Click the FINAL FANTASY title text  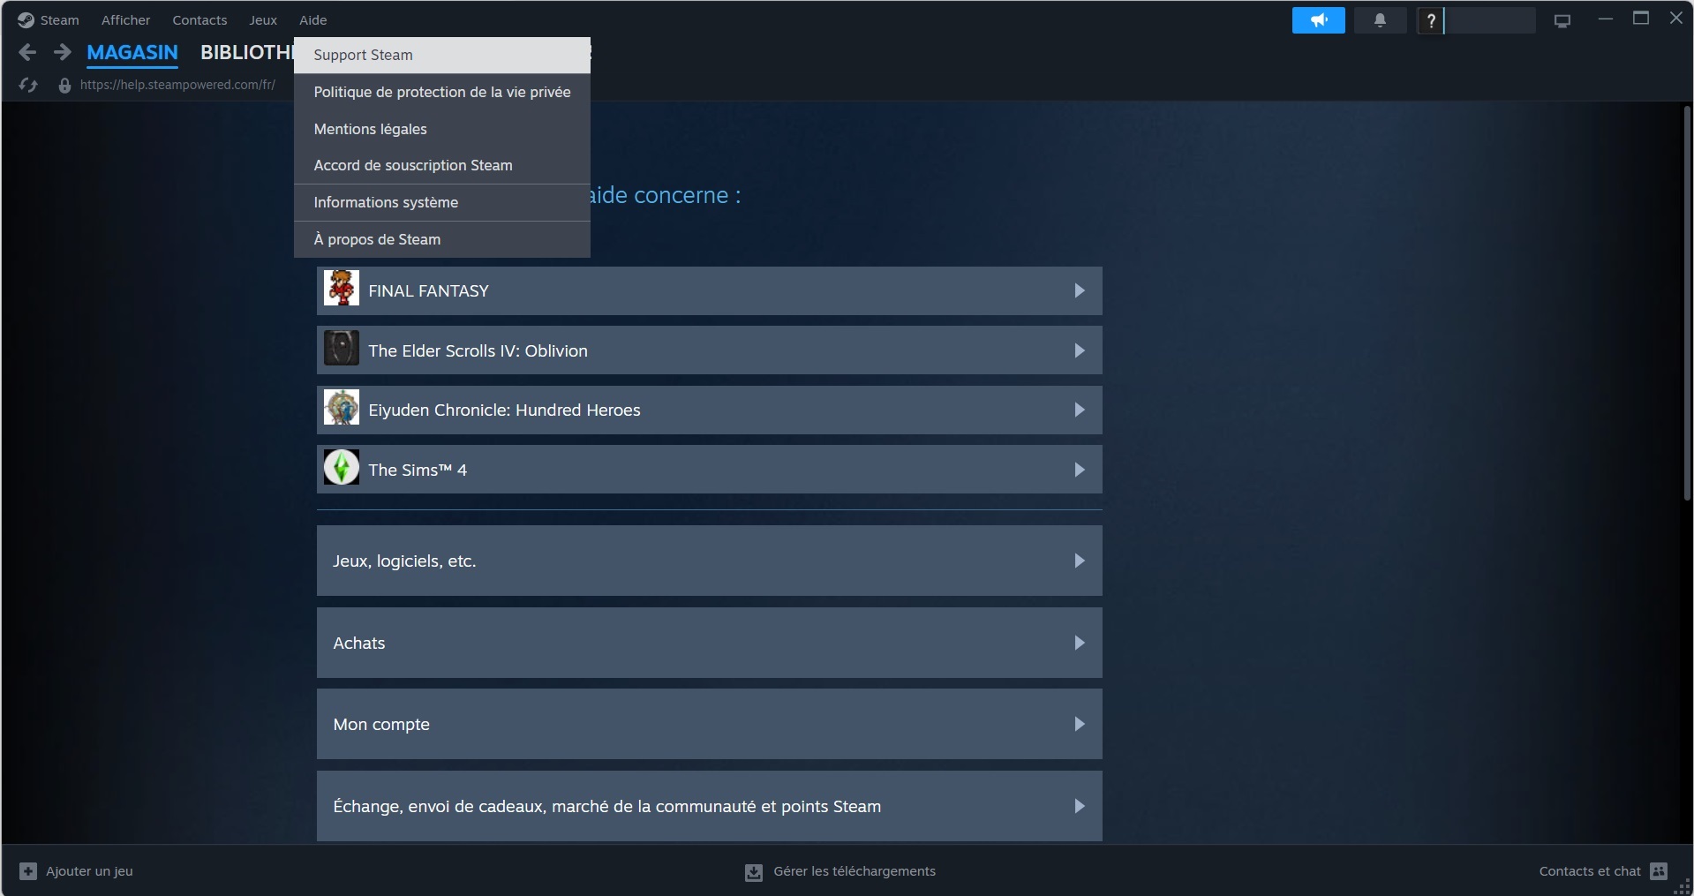[x=428, y=290]
